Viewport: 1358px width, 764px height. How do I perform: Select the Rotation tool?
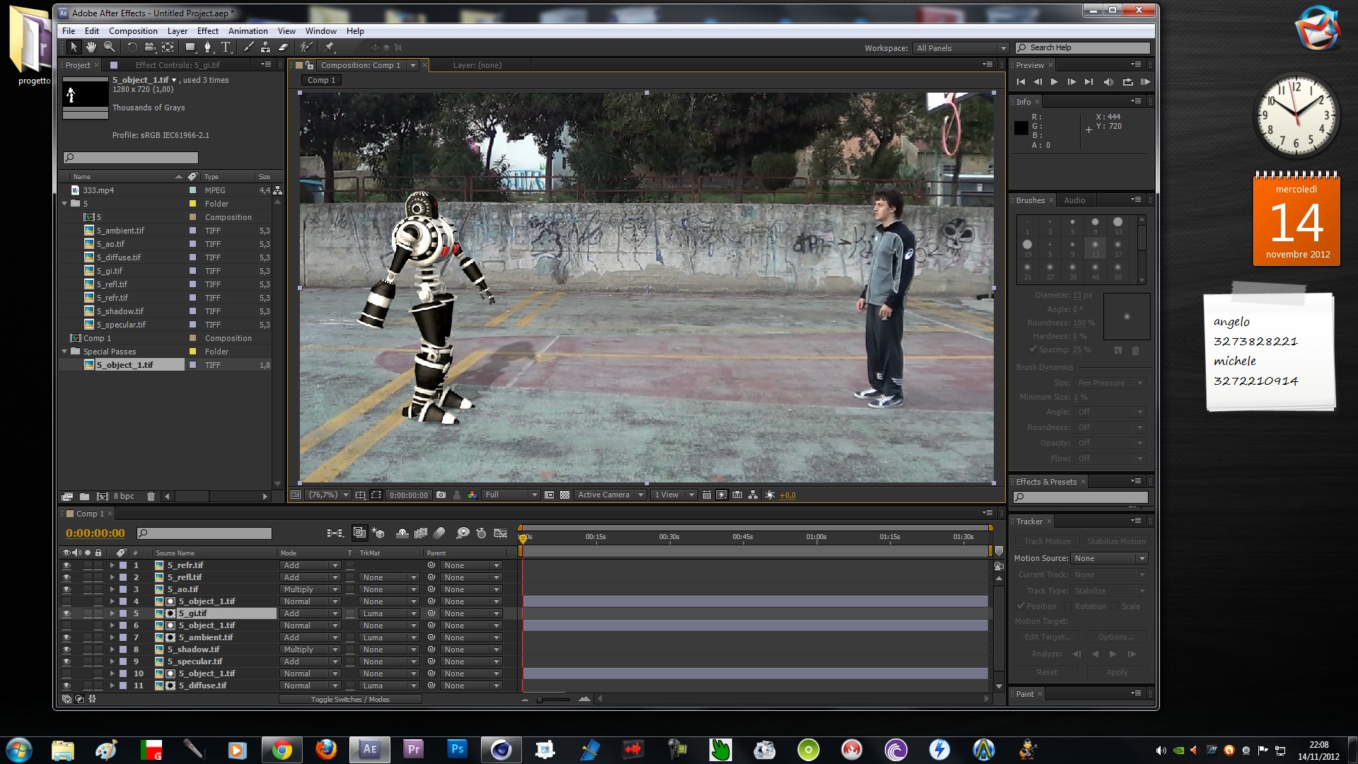[132, 47]
